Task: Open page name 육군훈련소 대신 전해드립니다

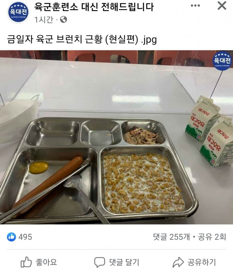Action: [x=94, y=7]
